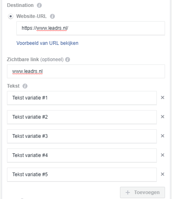Remove Tekst variatie #5 with X
This screenshot has width=172, height=199.
163,174
